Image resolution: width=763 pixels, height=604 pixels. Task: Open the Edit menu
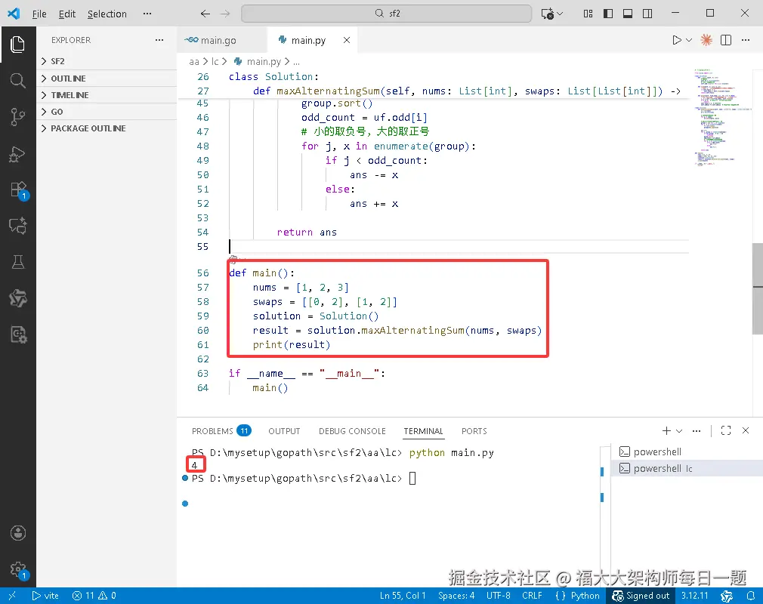67,14
